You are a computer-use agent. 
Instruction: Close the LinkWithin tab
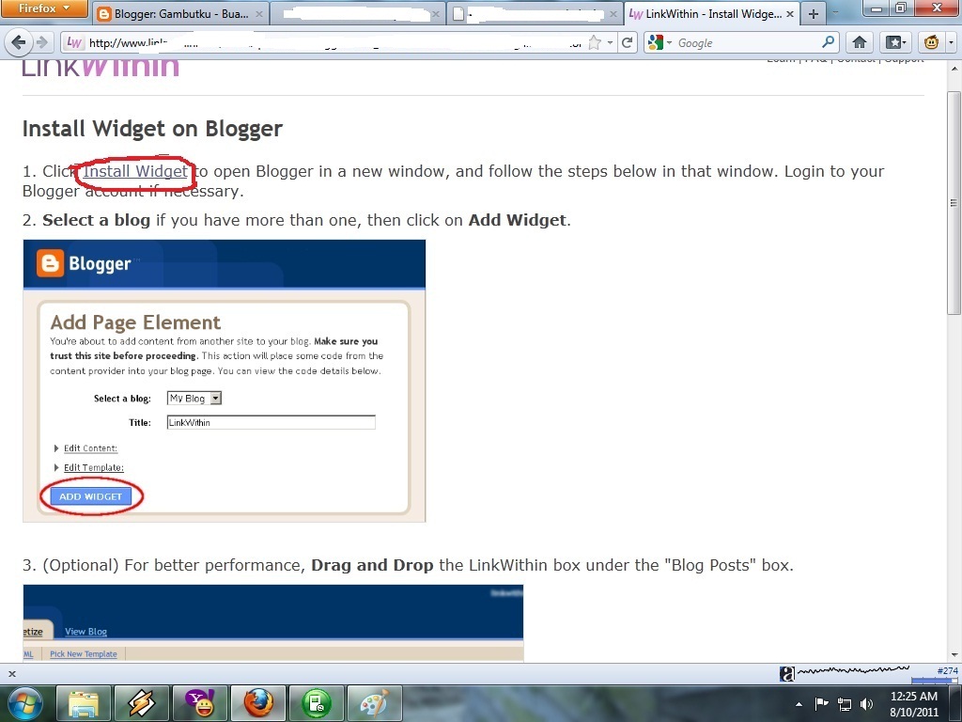[x=789, y=14]
